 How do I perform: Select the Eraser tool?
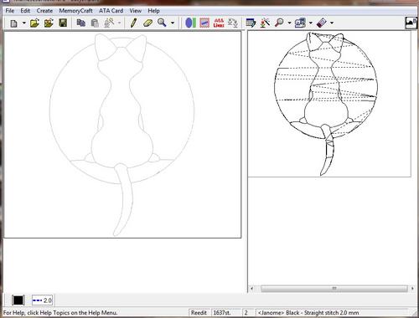point(147,23)
